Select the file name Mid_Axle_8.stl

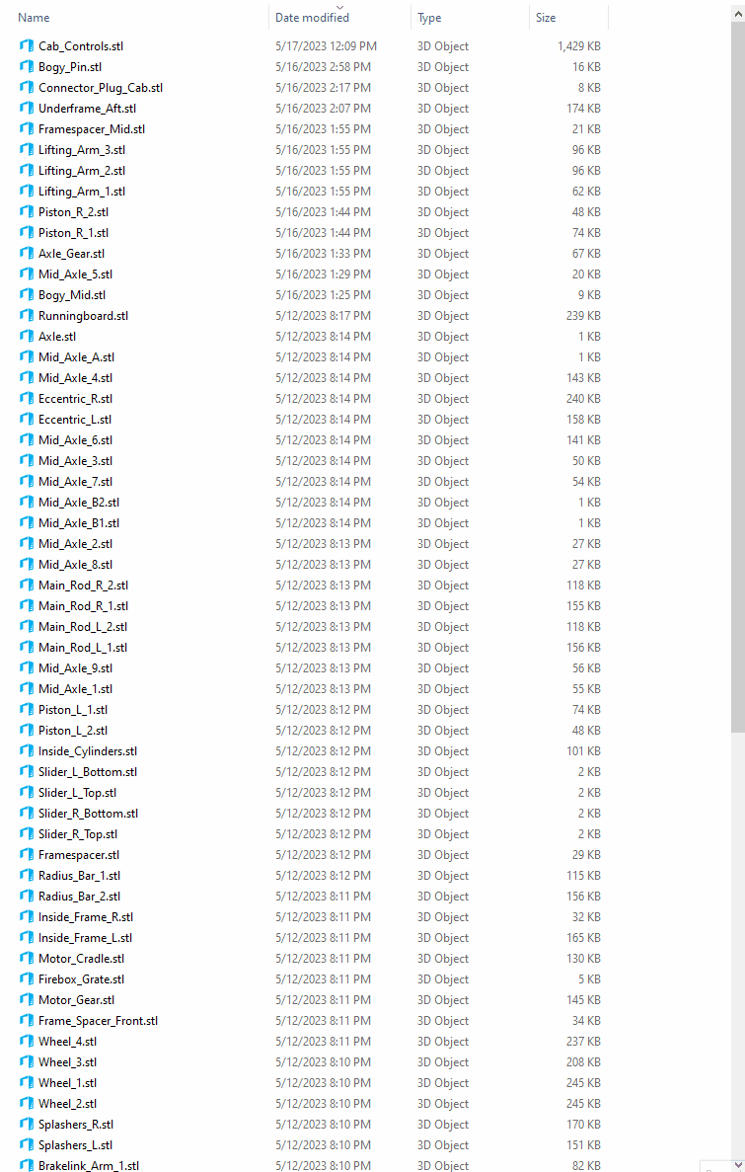pyautogui.click(x=75, y=565)
